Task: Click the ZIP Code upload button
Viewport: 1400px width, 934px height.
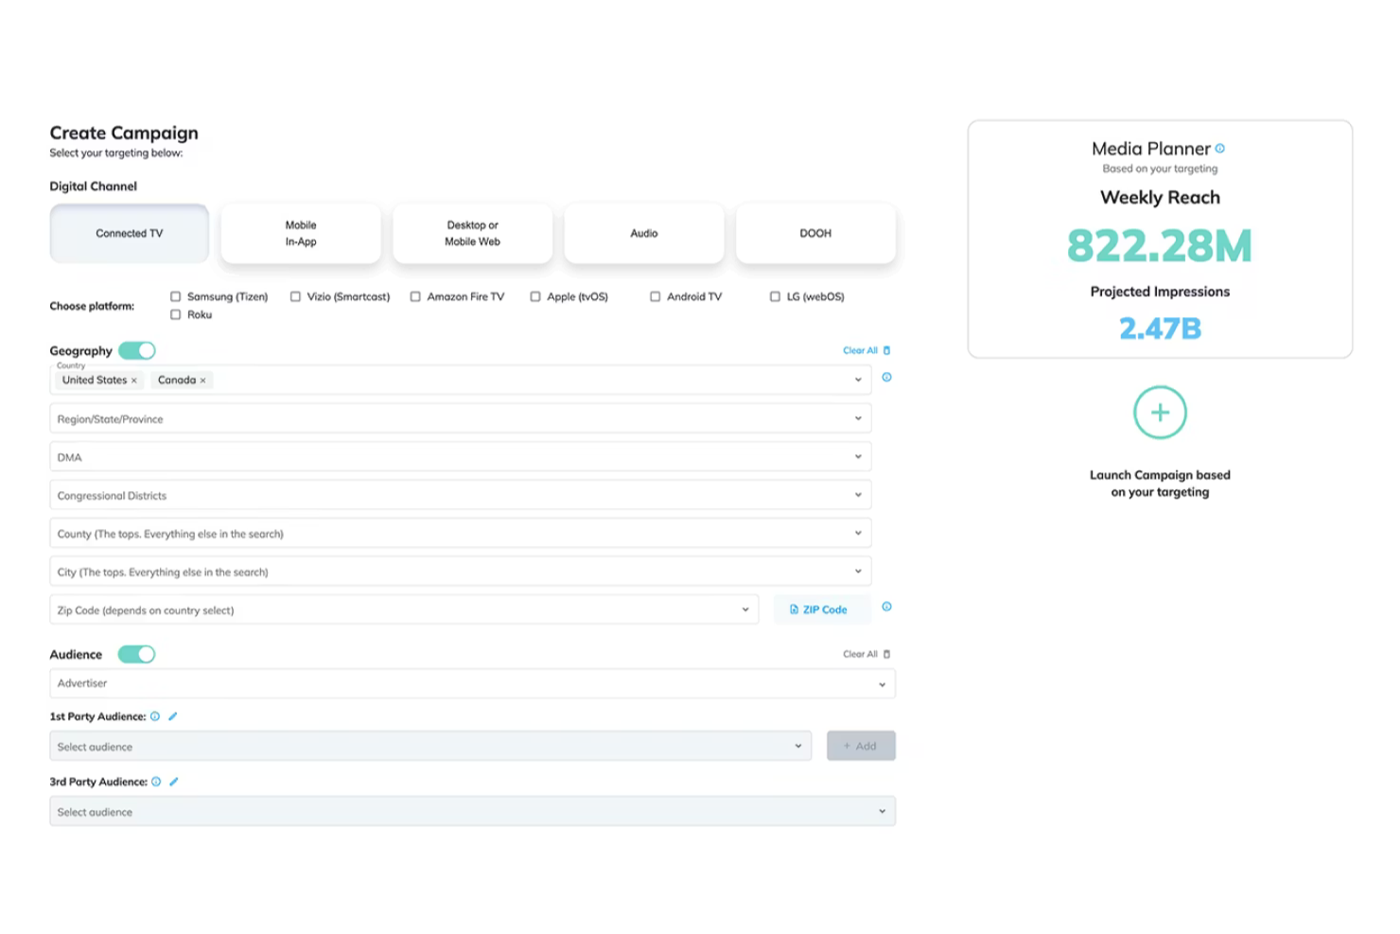Action: 820,608
